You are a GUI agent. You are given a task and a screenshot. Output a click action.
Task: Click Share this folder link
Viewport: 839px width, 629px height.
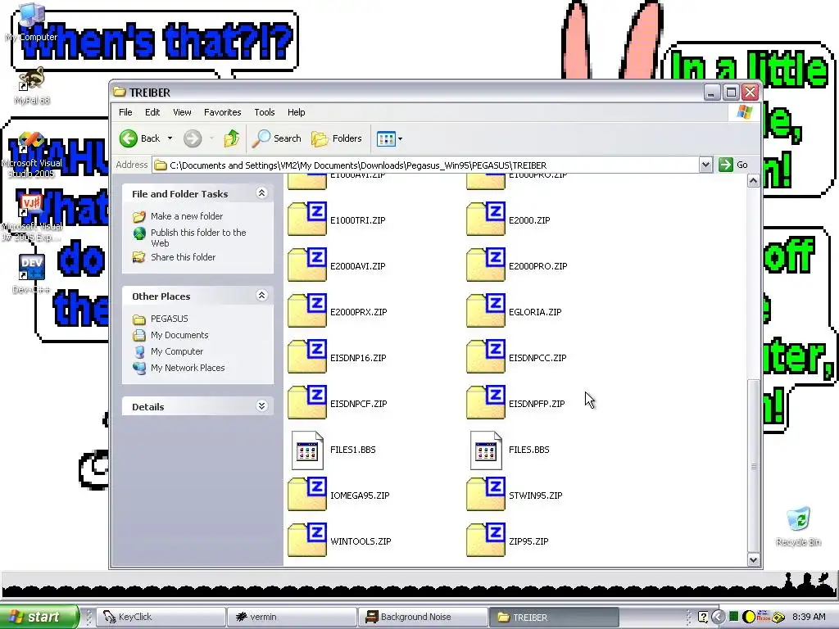point(183,257)
